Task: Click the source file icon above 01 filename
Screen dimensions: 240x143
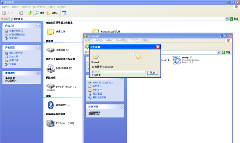Action: [96, 57]
